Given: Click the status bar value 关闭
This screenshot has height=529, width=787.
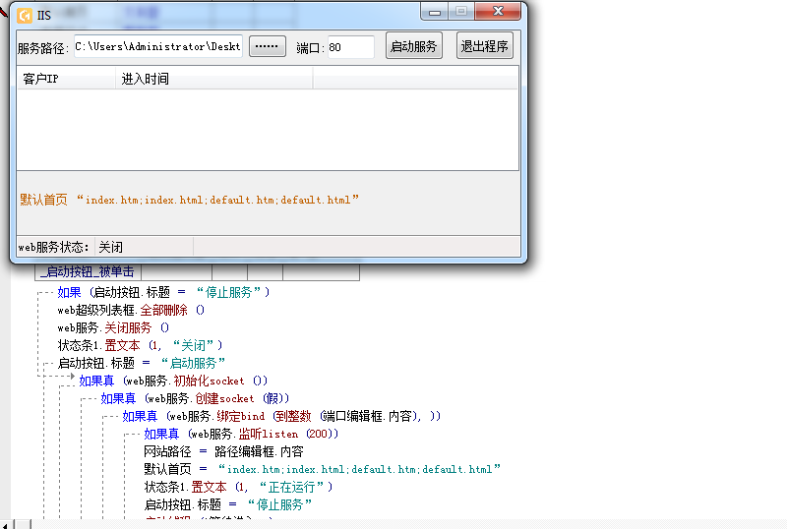Looking at the screenshot, I should click(110, 247).
